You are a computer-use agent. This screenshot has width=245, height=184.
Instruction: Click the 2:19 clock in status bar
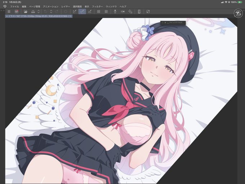tap(5, 2)
